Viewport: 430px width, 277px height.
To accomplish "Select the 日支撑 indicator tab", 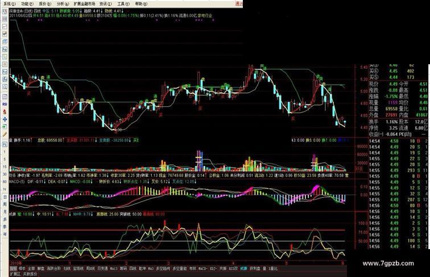I will pyautogui.click(x=102, y=268).
